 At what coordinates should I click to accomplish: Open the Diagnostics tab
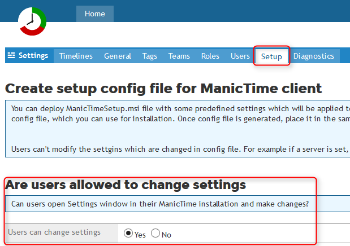[314, 56]
